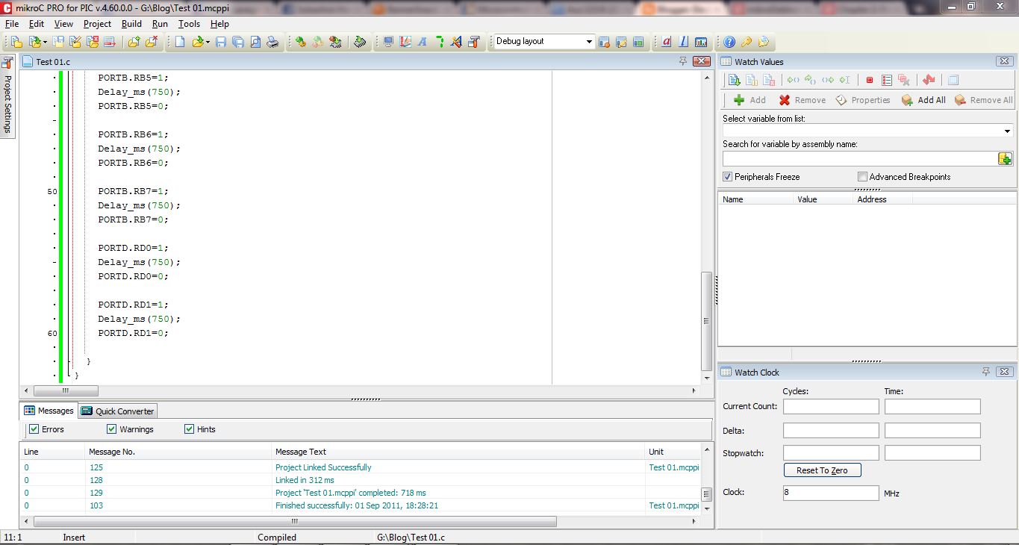Click the green plus Add icon
Viewport: 1019px width, 545px height.
click(739, 100)
